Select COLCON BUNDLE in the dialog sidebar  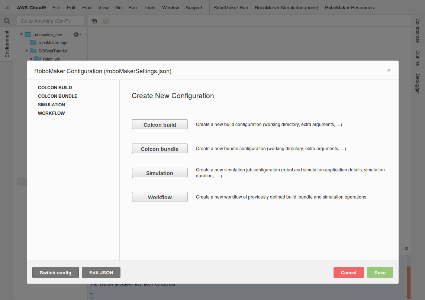[x=58, y=96]
